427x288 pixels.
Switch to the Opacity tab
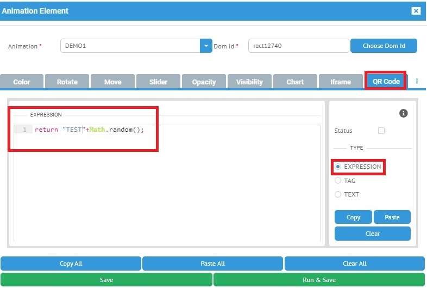(204, 82)
